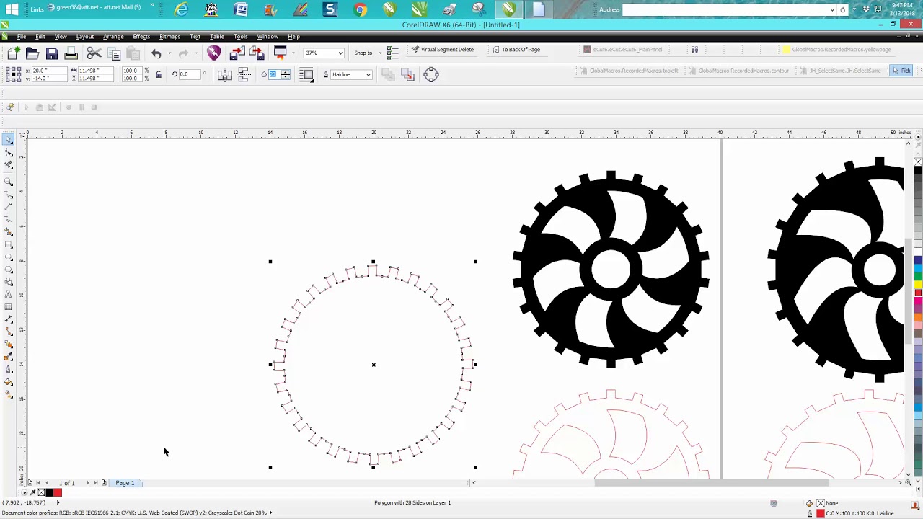Open the undo history dropdown arrow
923x519 pixels.
pos(169,53)
